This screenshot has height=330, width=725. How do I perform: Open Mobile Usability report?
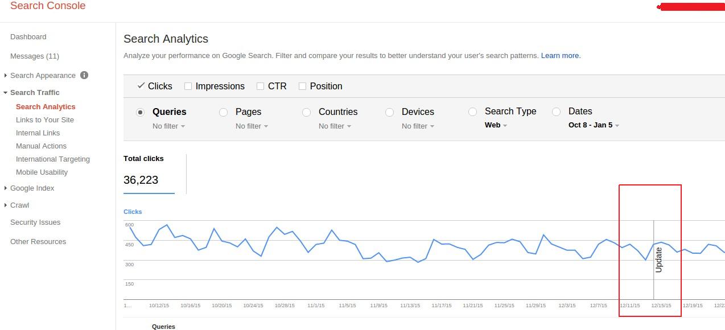click(42, 172)
